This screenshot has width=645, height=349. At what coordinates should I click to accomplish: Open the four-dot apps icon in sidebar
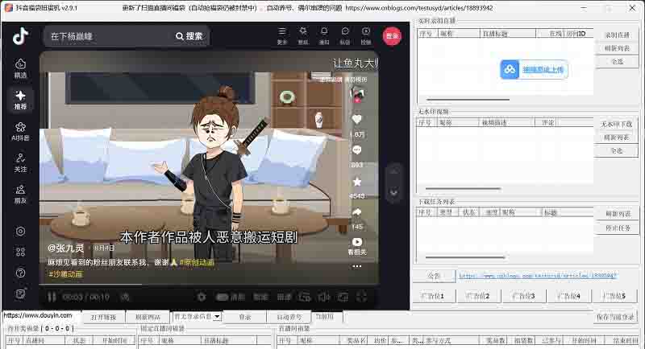20,252
